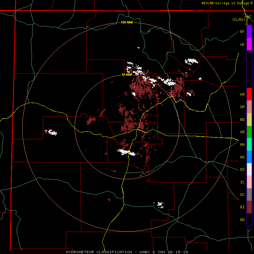Click the purple RF legend swatch
Viewport: 254px width, 254px height.
click(249, 32)
